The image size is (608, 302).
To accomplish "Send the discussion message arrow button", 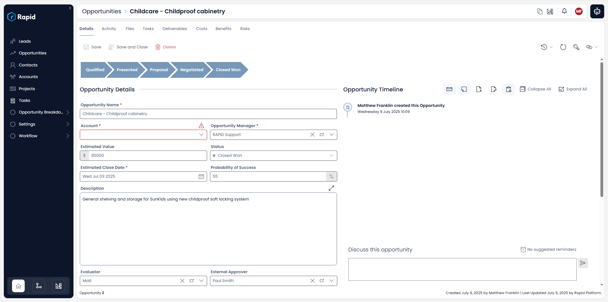I will click(x=583, y=263).
